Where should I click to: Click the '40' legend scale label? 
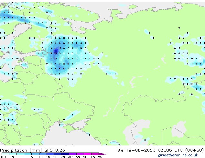85,157
